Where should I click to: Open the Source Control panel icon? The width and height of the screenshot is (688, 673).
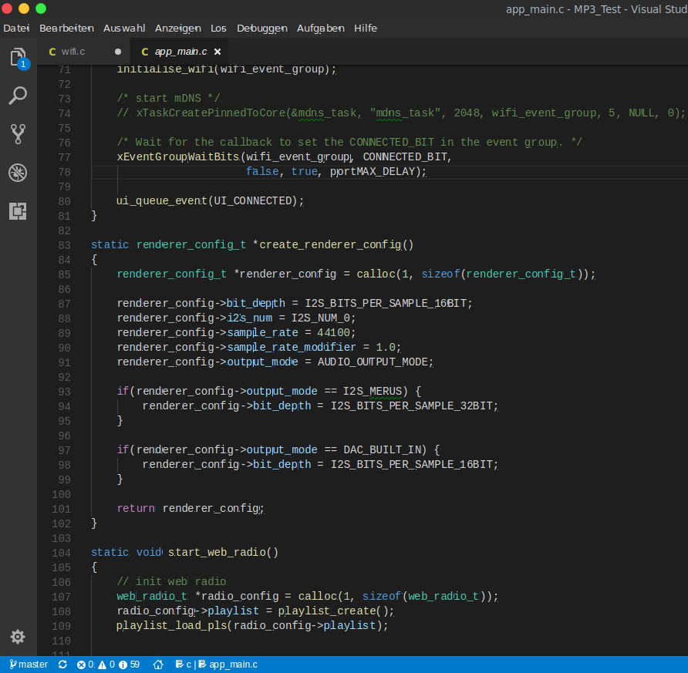17,133
